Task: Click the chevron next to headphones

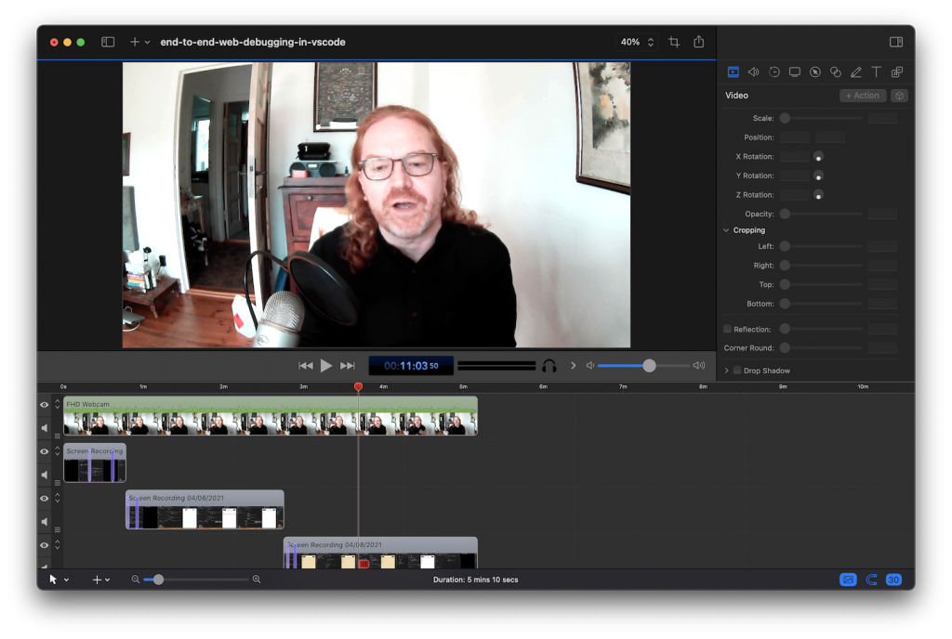Action: coord(573,366)
